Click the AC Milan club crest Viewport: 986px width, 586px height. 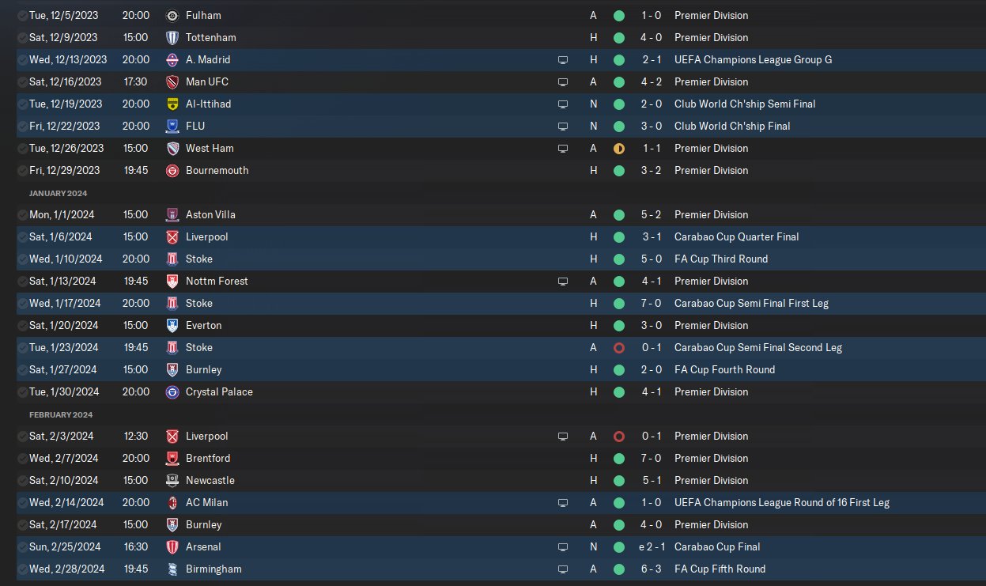click(172, 502)
